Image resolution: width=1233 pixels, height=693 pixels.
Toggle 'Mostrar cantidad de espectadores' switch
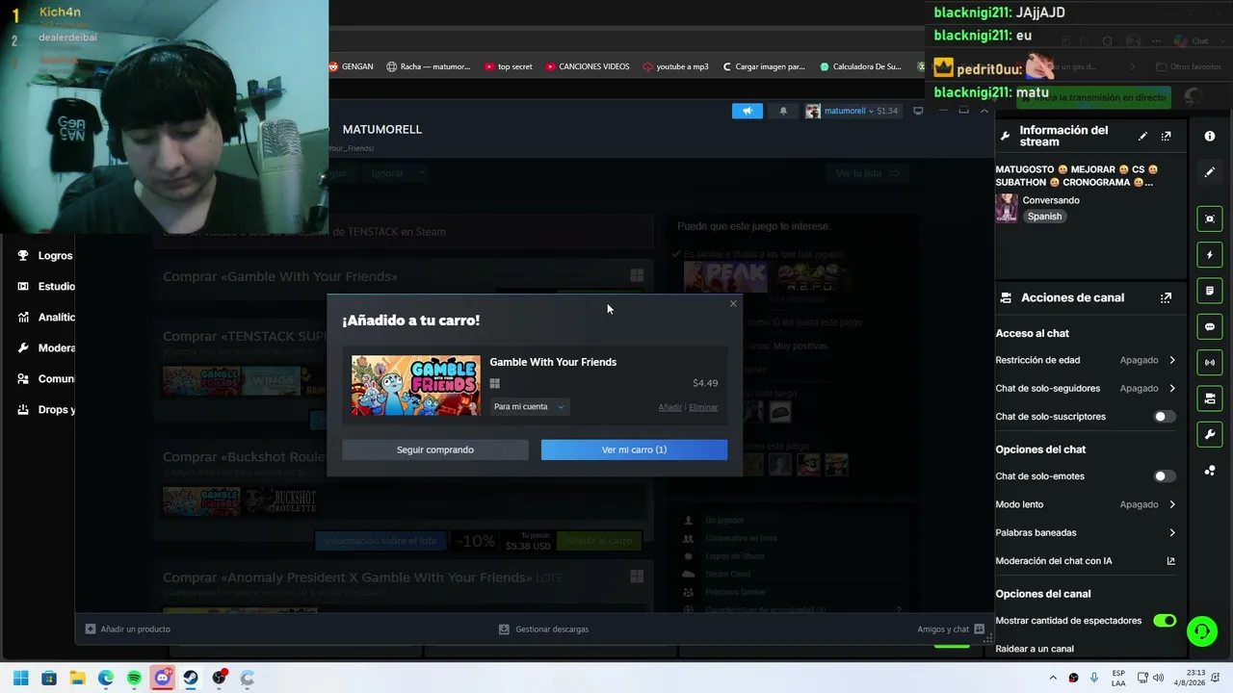click(x=1165, y=621)
